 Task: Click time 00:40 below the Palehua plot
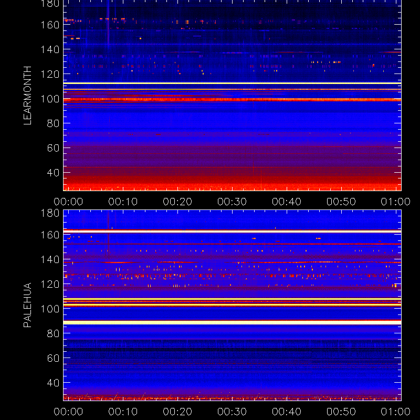click(287, 412)
